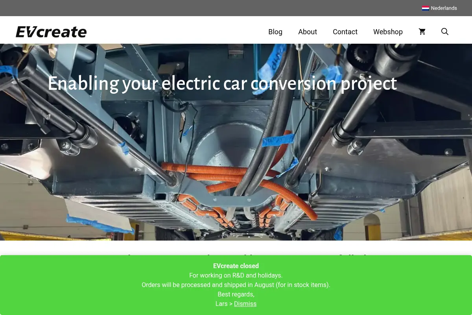
Task: Click the Netherlands flag icon
Action: coord(425,8)
